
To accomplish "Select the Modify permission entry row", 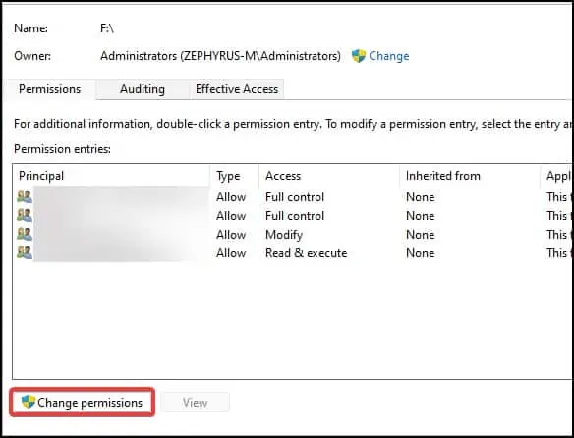I will click(x=293, y=235).
